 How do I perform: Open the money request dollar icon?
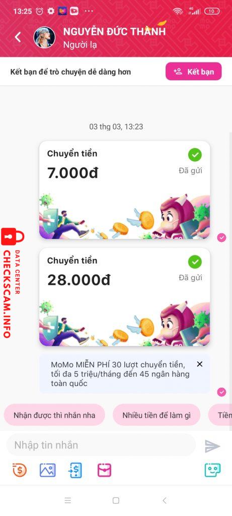[x=20, y=470]
